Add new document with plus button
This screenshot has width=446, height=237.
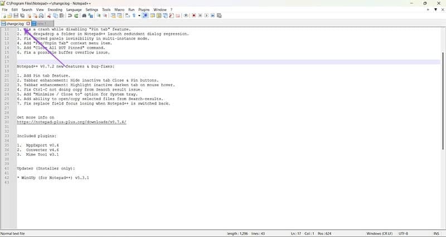pos(428,9)
